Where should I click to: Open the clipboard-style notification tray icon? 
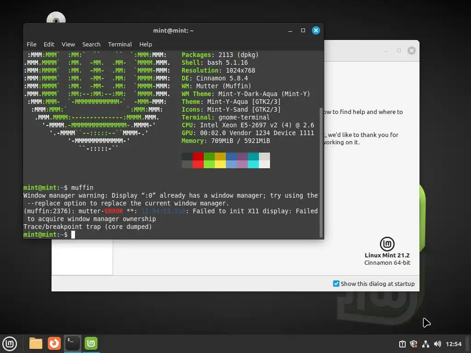point(402,344)
